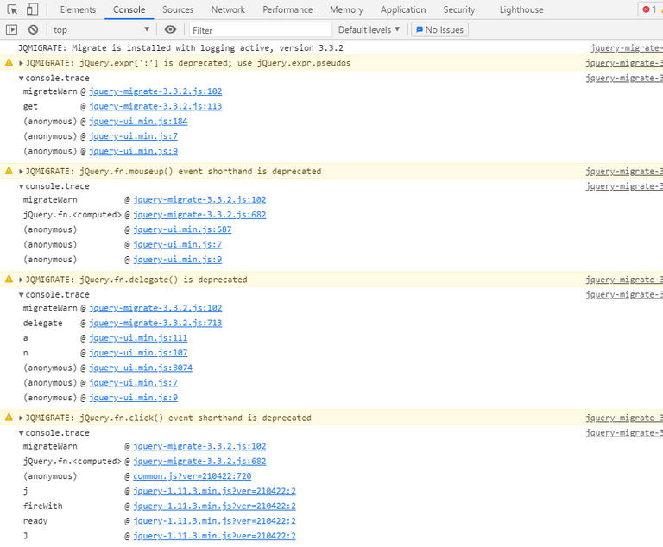Viewport: 663px width, 547px height.
Task: Toggle the live expression eye icon
Action: point(170,29)
